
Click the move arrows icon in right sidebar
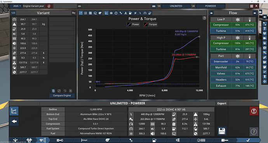[265, 82]
